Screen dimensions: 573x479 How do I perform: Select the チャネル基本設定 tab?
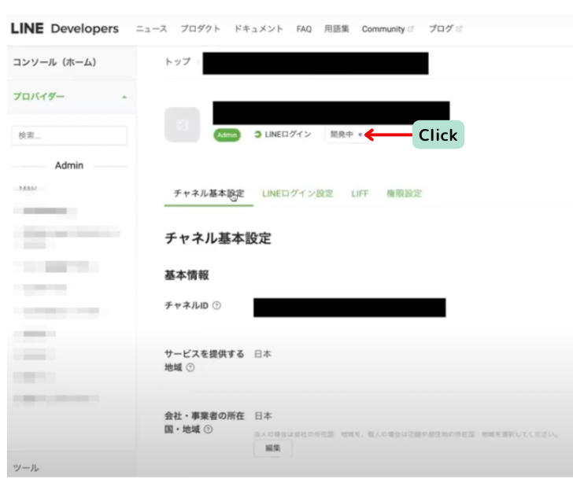coord(209,193)
